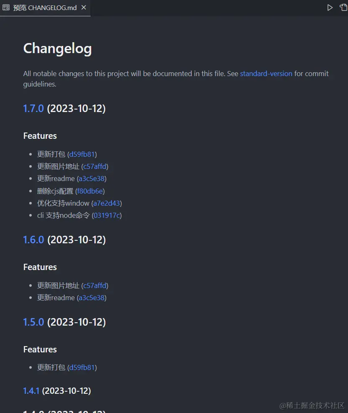Open the 1.4.1 version link

coord(31,391)
